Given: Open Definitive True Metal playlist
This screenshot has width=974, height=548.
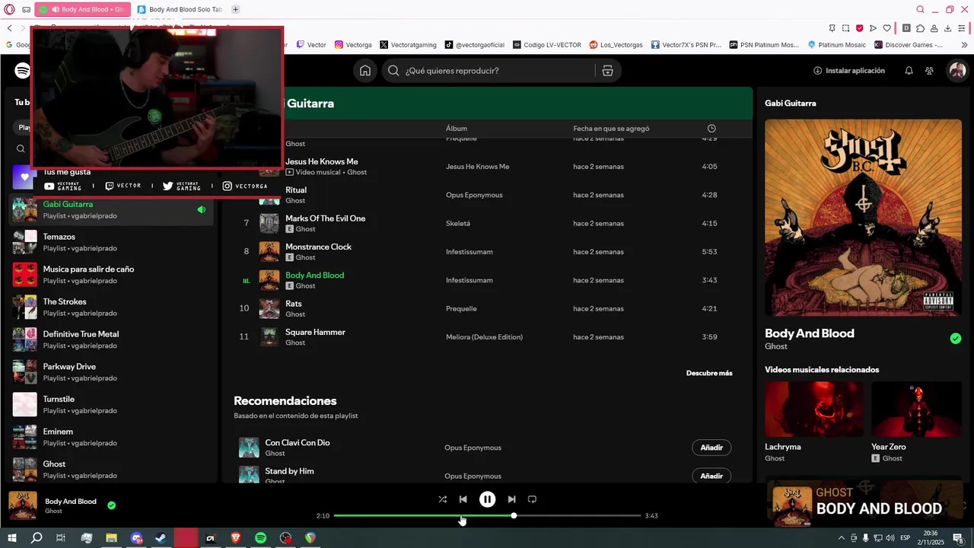Looking at the screenshot, I should tap(111, 339).
